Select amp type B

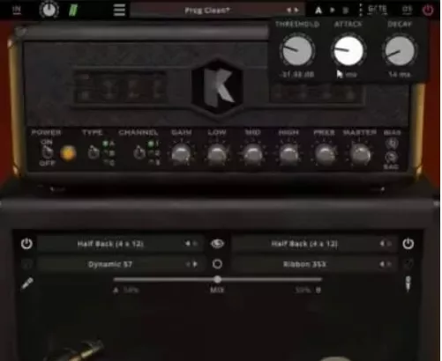109,153
